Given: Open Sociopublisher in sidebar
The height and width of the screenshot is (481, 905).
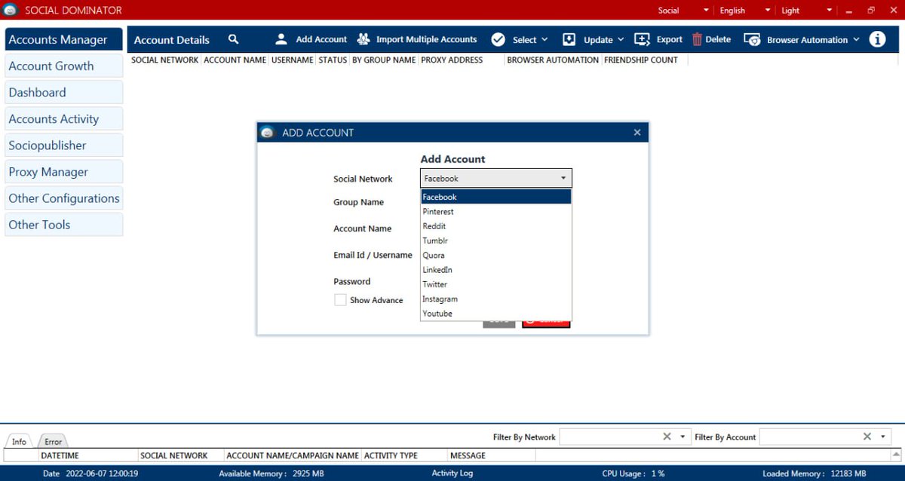Looking at the screenshot, I should coord(63,145).
